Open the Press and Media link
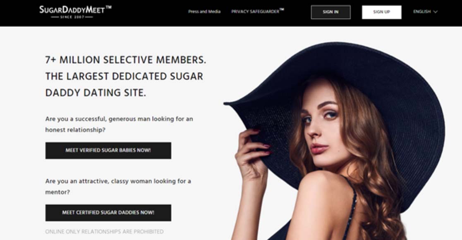 point(204,12)
